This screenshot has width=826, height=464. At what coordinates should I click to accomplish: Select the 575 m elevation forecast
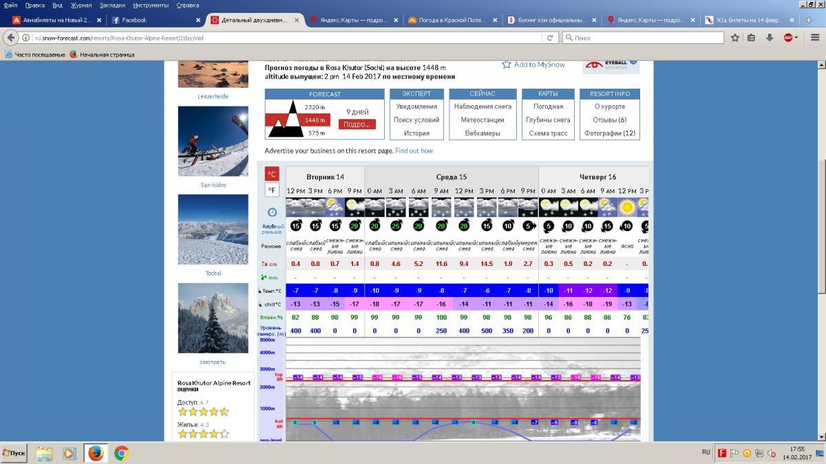click(x=317, y=133)
